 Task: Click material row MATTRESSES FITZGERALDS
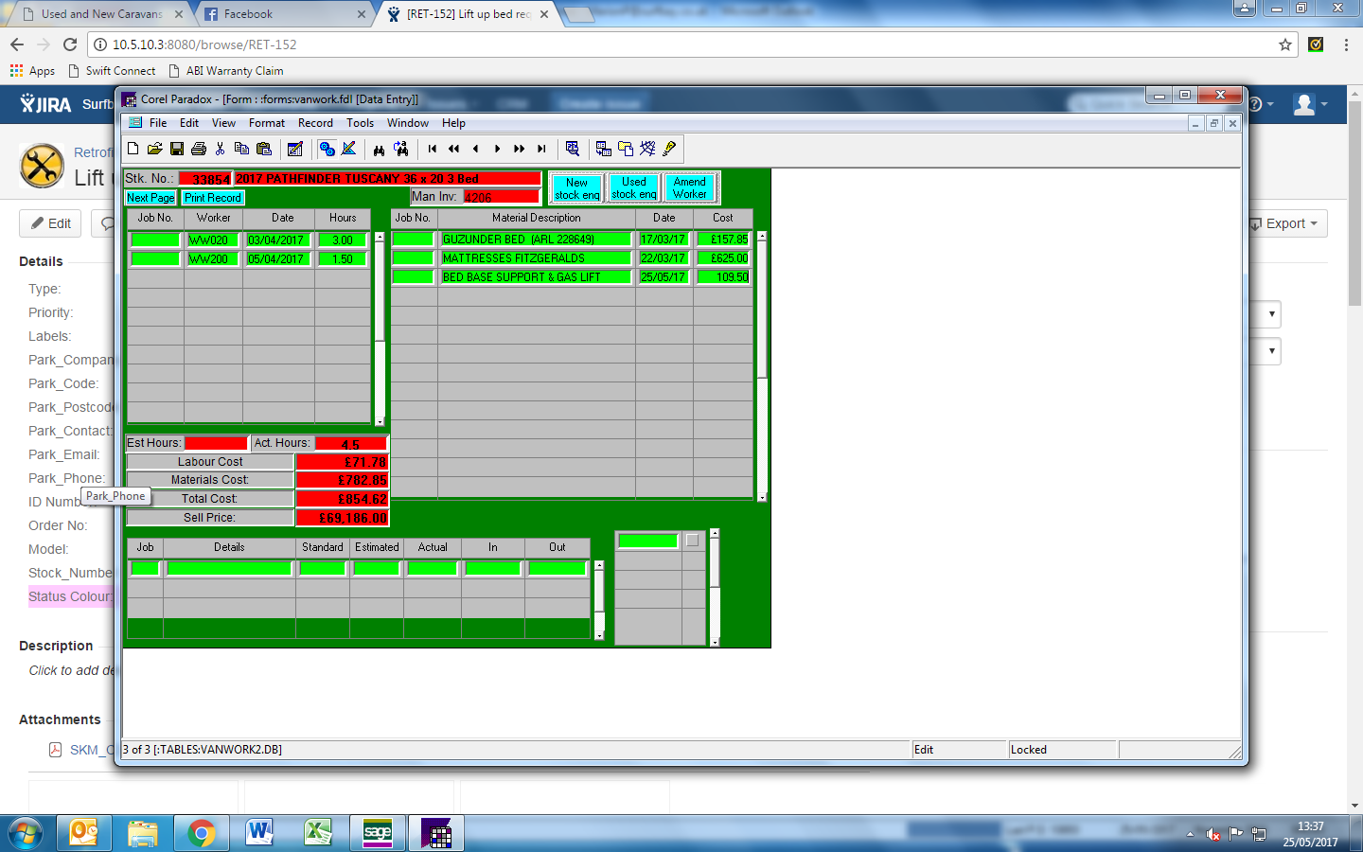[536, 258]
